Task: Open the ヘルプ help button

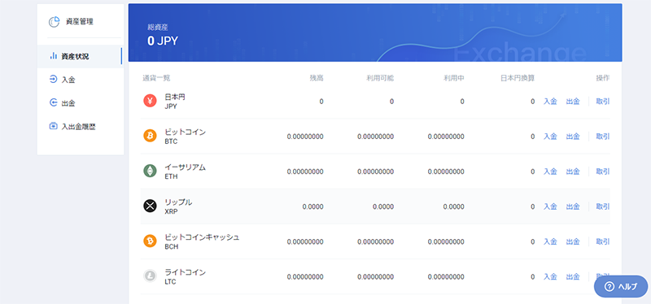Action: coord(621,287)
